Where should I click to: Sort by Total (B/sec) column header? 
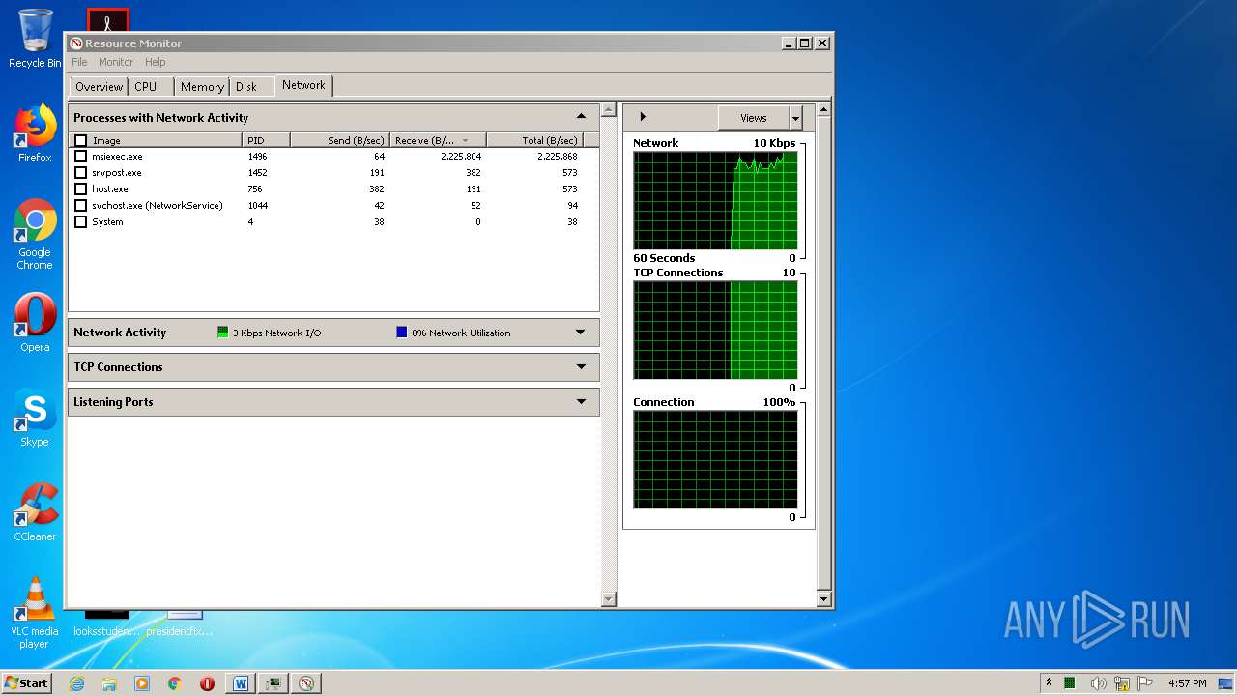[x=534, y=140]
